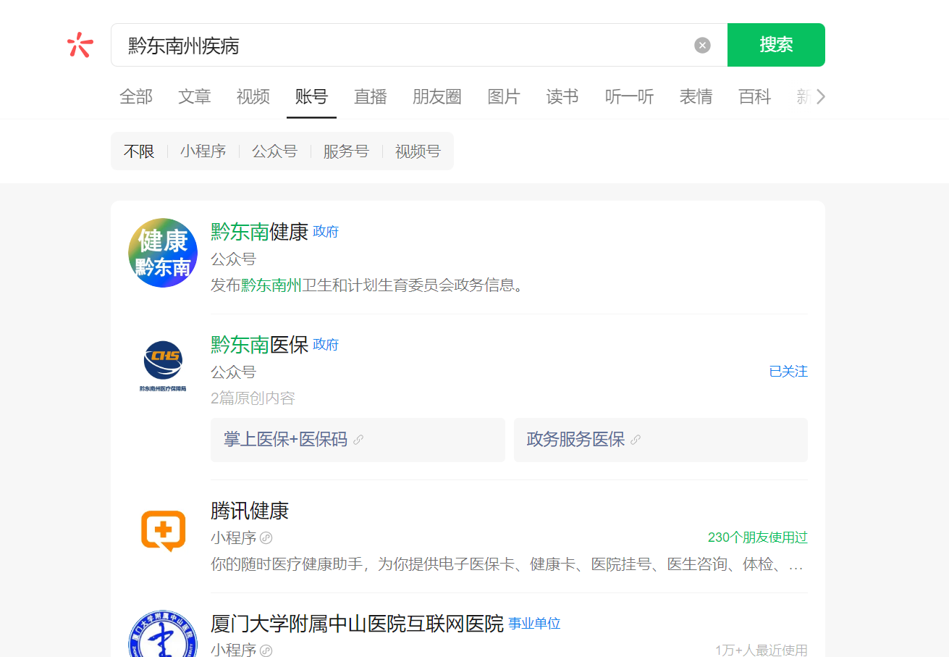The height and width of the screenshot is (657, 949).
Task: Open the 黔东南医保 account title
Action: tap(260, 345)
